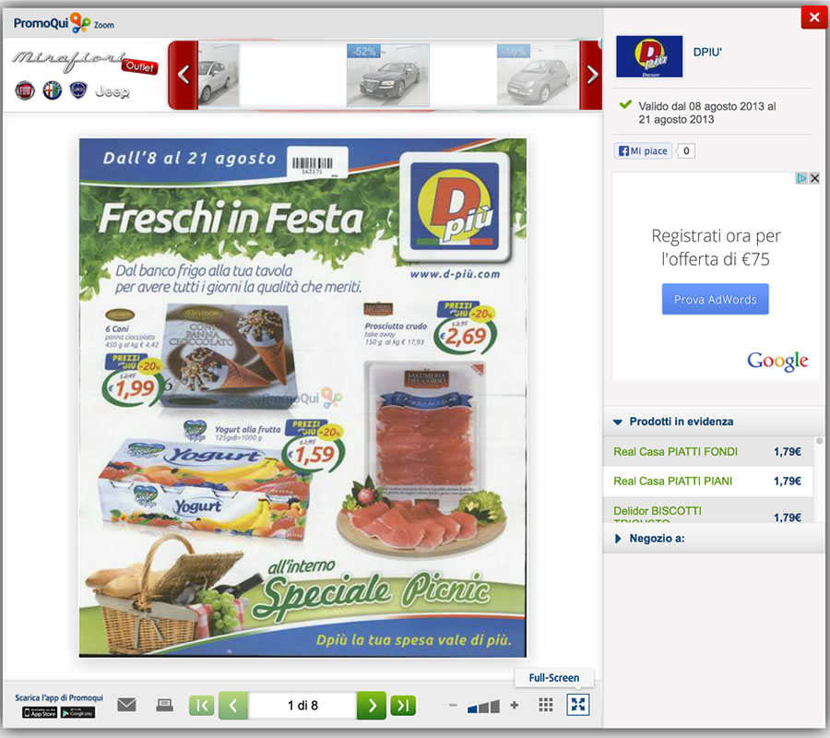Go to previous flyer page
Viewport: 830px width, 738px height.
tap(233, 705)
